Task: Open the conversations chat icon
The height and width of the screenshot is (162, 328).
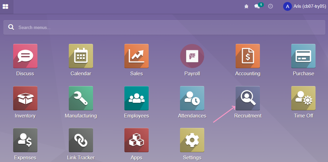Action: tap(257, 7)
